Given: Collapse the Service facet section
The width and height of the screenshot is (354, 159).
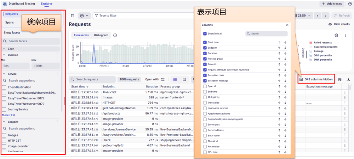Looking at the screenshot, I should 4,74.
